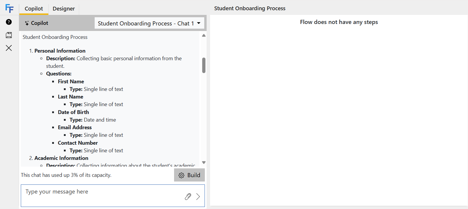Click the X close icon in sidebar

coord(9,48)
